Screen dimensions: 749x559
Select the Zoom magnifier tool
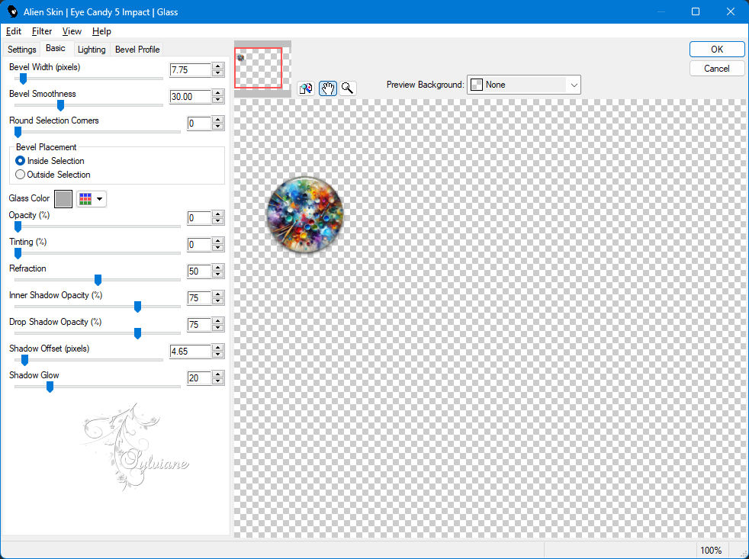coord(348,88)
